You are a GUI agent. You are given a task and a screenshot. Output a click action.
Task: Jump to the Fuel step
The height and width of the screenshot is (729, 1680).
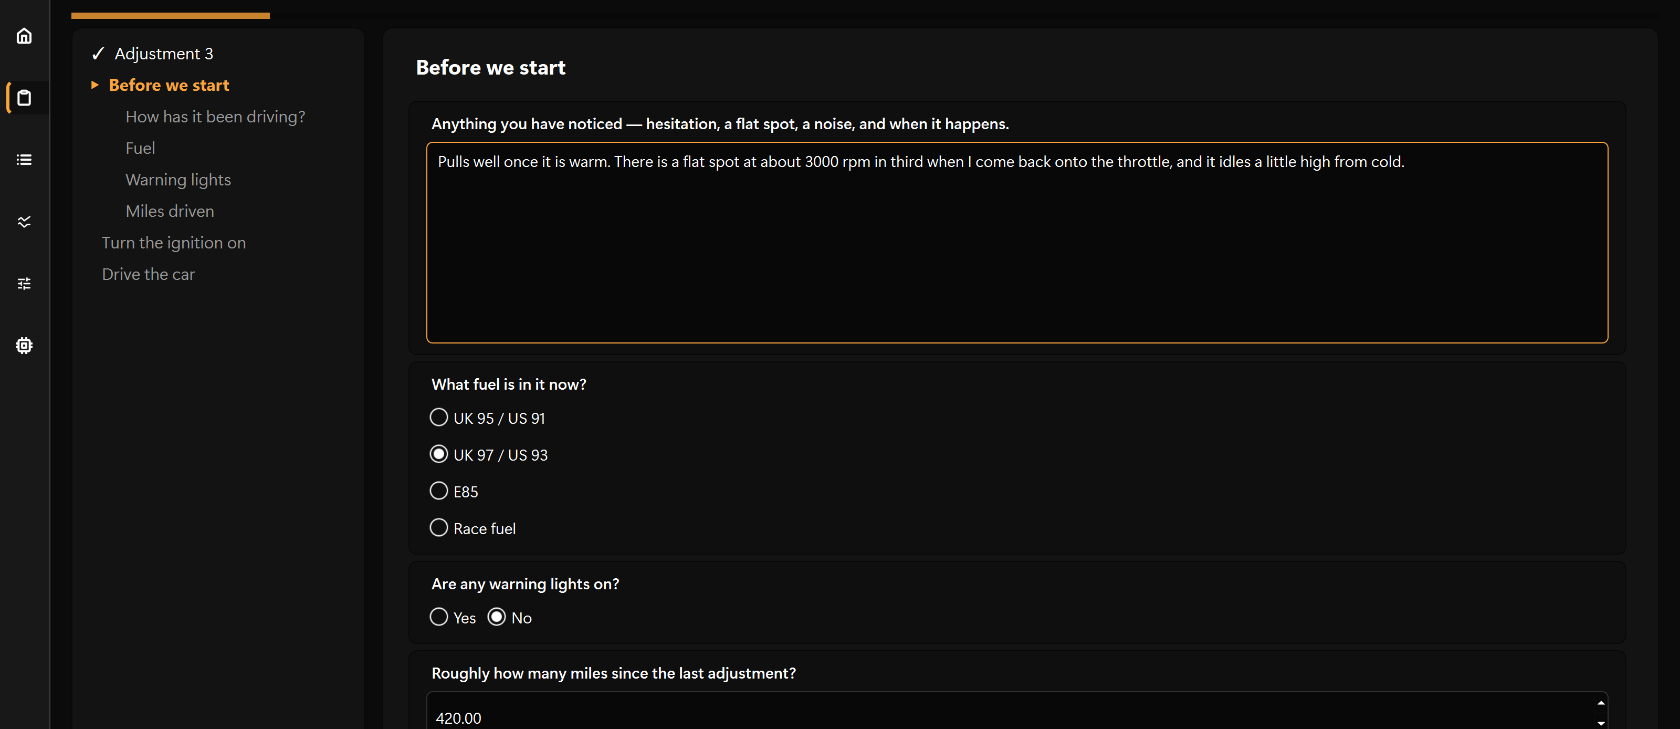pos(140,148)
